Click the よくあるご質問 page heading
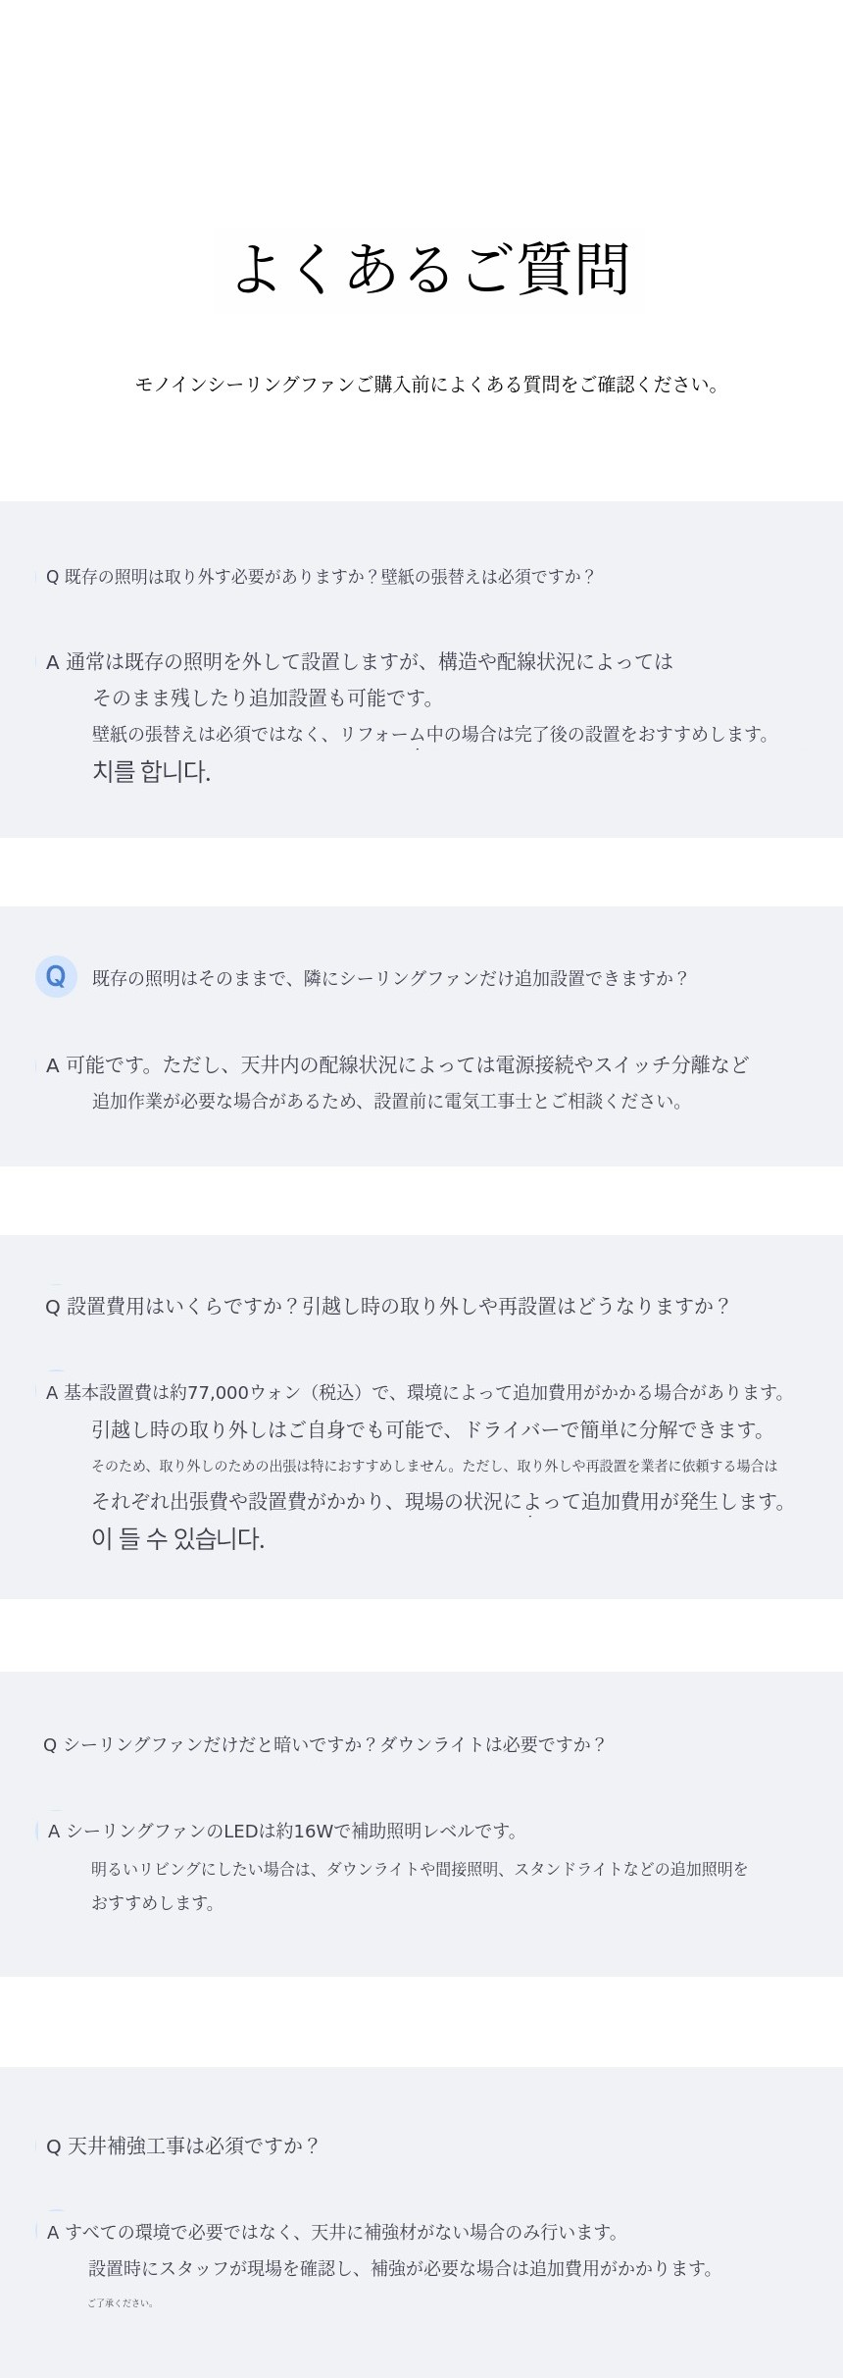 tap(429, 270)
